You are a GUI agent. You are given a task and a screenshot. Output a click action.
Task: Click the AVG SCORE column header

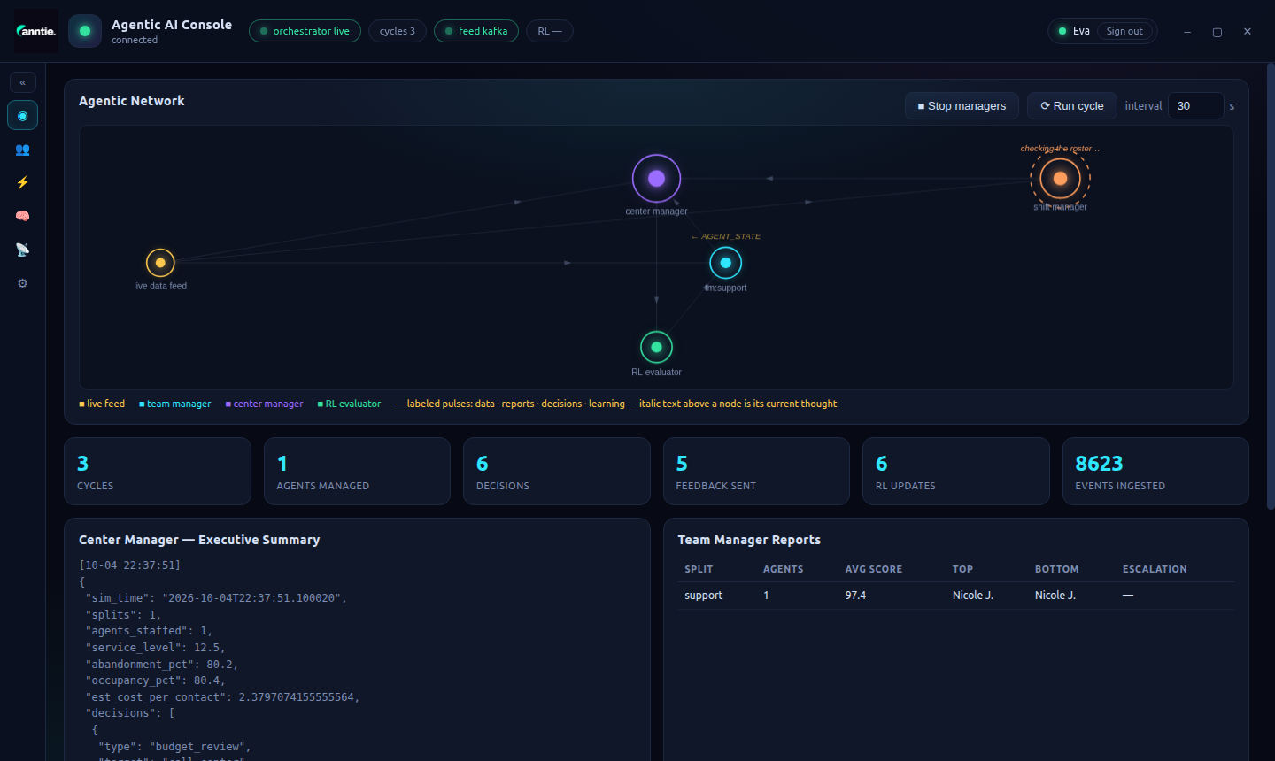tap(874, 569)
